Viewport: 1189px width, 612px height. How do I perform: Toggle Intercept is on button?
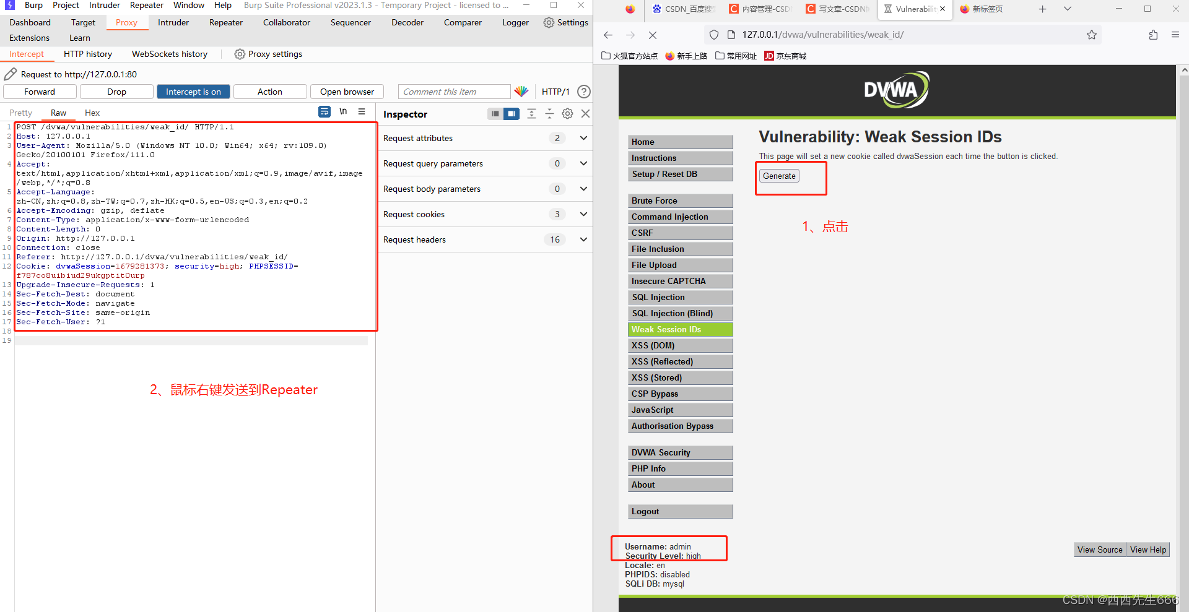coord(193,92)
